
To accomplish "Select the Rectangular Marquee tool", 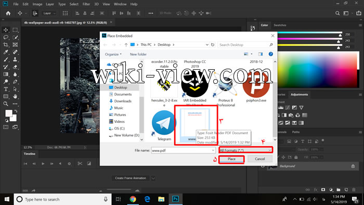I will 15,30.
